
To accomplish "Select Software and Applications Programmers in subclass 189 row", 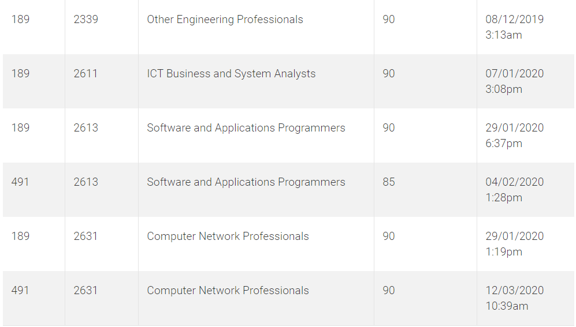I will (x=246, y=128).
